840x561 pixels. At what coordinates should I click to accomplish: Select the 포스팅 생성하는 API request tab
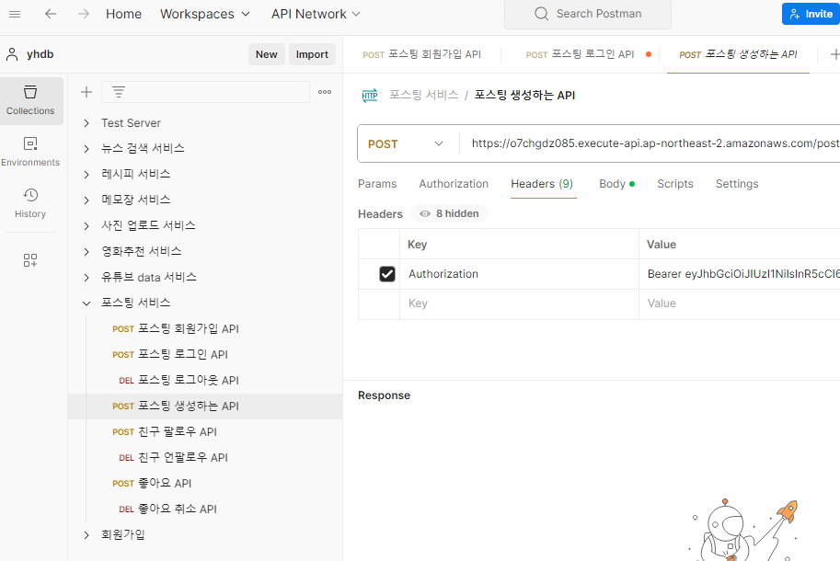738,54
